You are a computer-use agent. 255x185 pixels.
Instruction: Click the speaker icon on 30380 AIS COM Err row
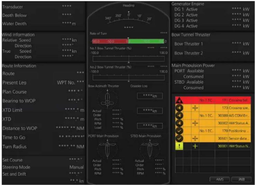[x=179, y=116]
